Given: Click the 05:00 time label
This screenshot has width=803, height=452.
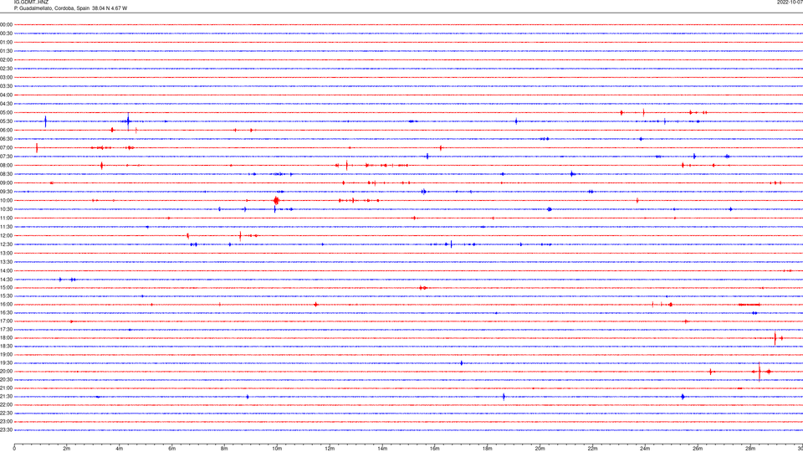Looking at the screenshot, I should click(x=6, y=113).
